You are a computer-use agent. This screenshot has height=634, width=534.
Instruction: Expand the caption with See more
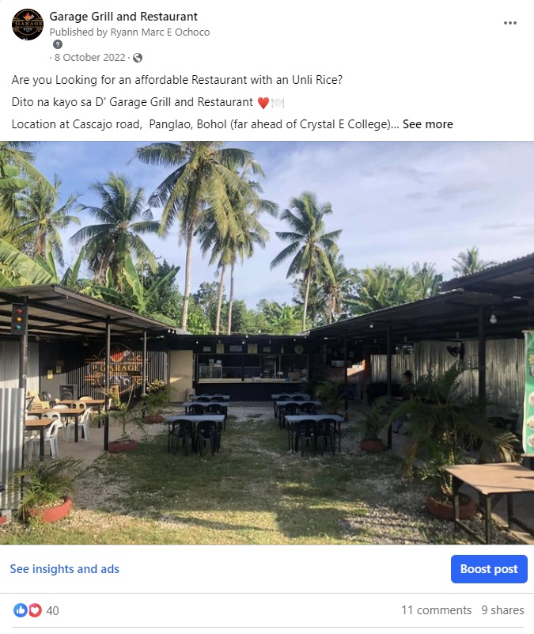click(x=427, y=124)
